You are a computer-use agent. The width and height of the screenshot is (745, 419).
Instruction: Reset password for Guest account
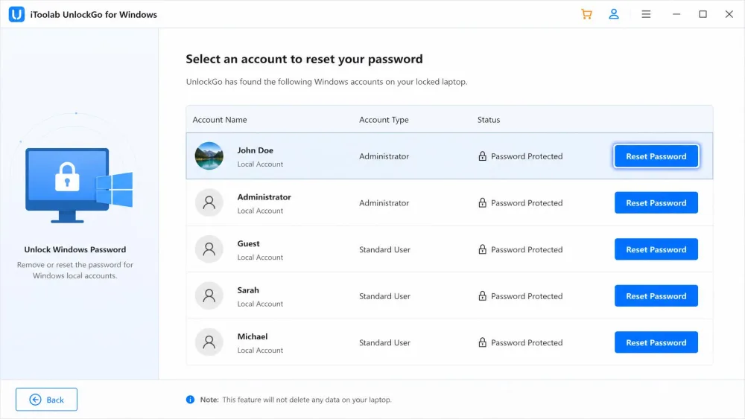(656, 249)
